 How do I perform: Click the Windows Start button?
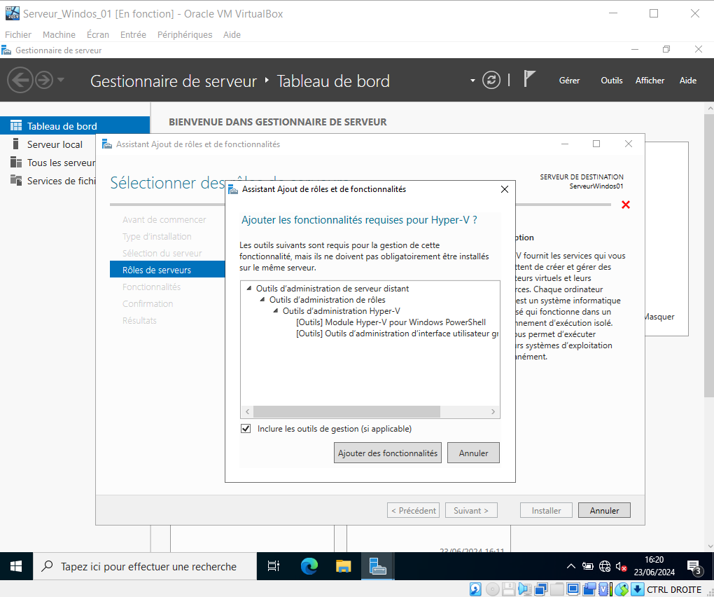coord(16,566)
